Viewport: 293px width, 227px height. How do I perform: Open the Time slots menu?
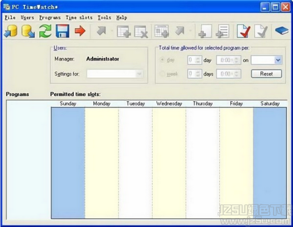coord(79,18)
